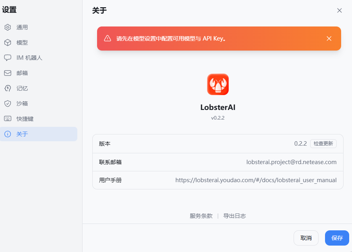Click the 检查更新 button

coord(323,144)
